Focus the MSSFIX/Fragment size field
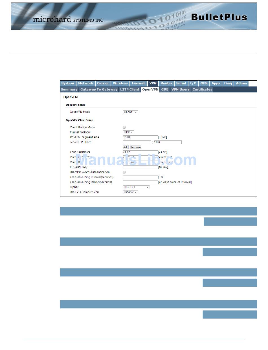 pos(140,137)
